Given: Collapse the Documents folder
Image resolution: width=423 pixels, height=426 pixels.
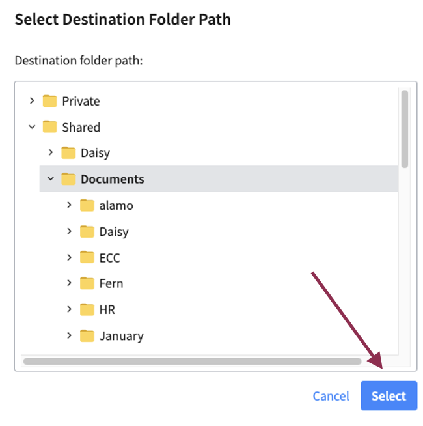Looking at the screenshot, I should pyautogui.click(x=51, y=179).
